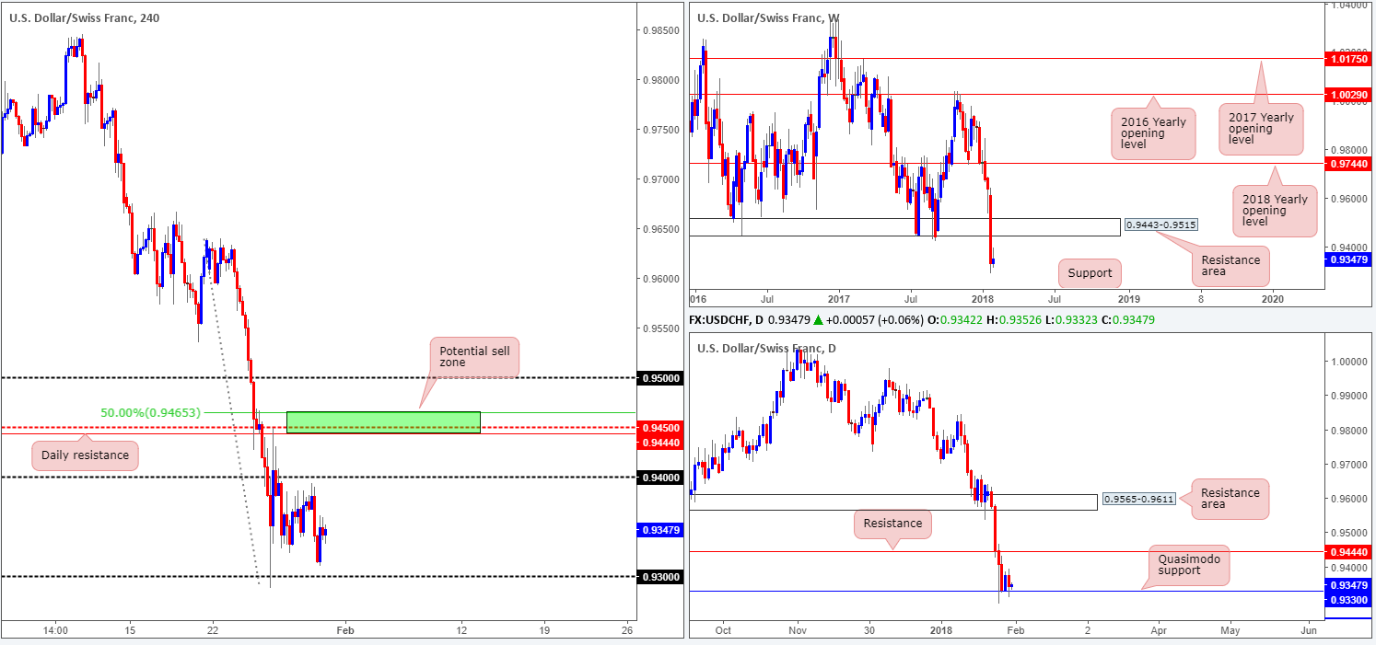Click the red 0.94440 tag on daily chart
Viewport: 1376px width, 645px height.
1347,552
